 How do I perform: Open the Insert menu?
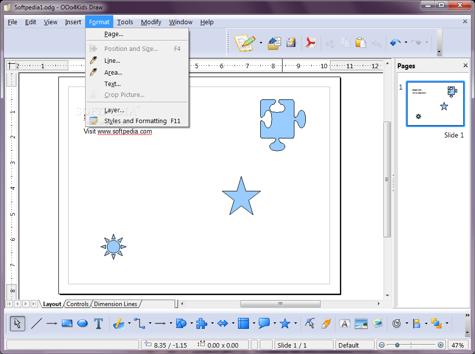pyautogui.click(x=73, y=22)
